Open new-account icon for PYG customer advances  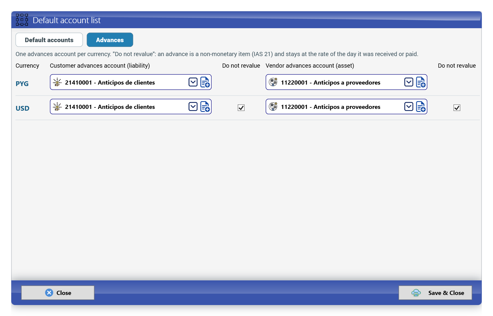(x=205, y=82)
